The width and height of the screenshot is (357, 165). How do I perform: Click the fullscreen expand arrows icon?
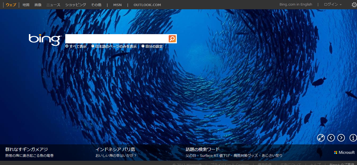[321, 137]
